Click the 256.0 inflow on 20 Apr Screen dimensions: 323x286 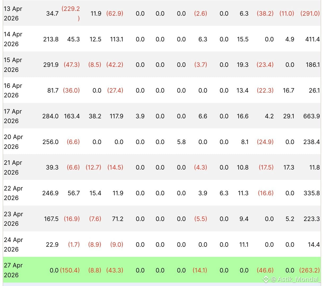[50, 142]
